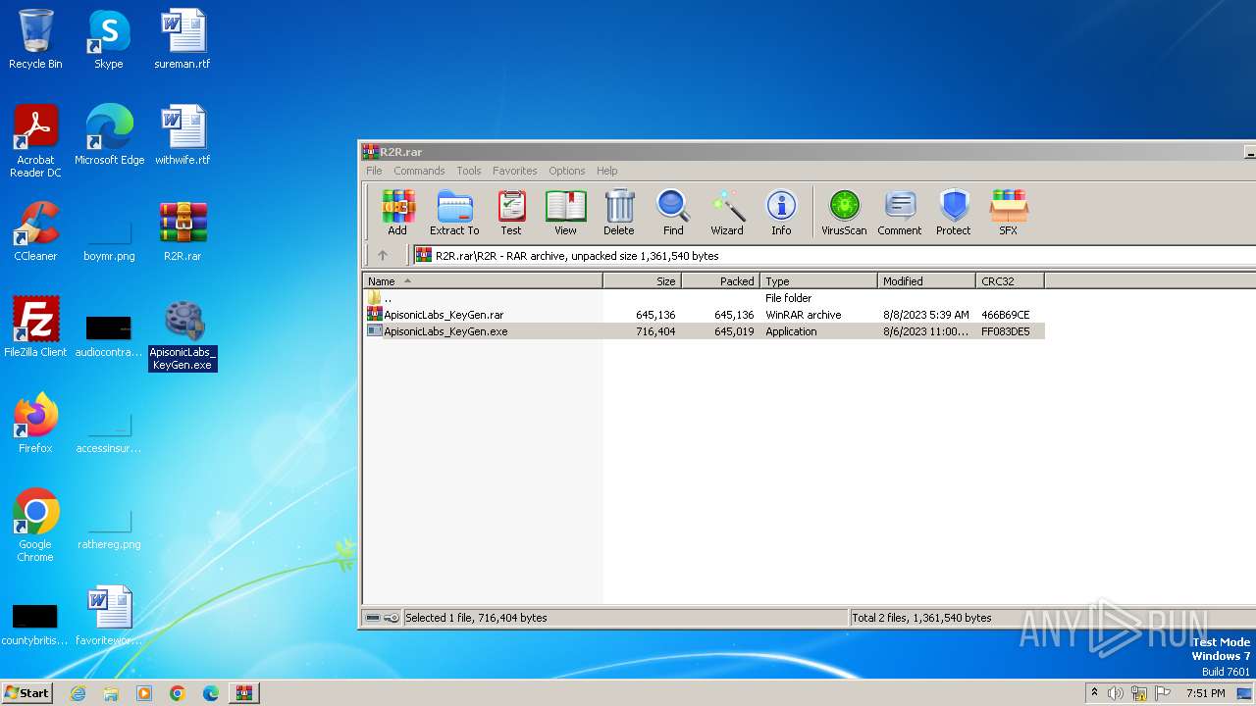
Task: Go up one folder level arrow
Action: click(x=383, y=255)
